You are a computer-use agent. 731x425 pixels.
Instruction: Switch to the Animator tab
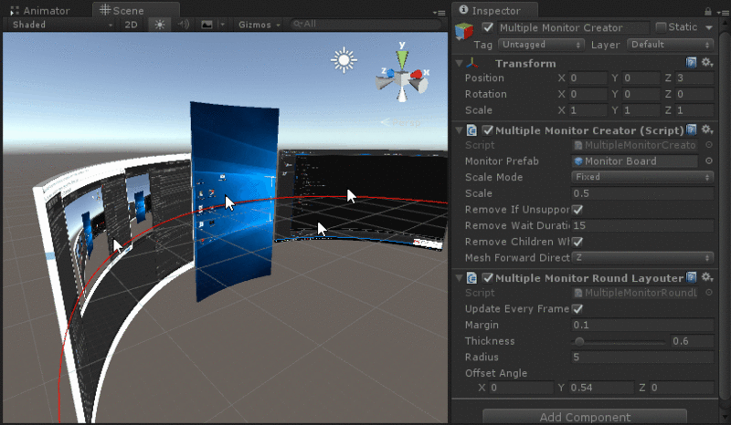[x=40, y=10]
